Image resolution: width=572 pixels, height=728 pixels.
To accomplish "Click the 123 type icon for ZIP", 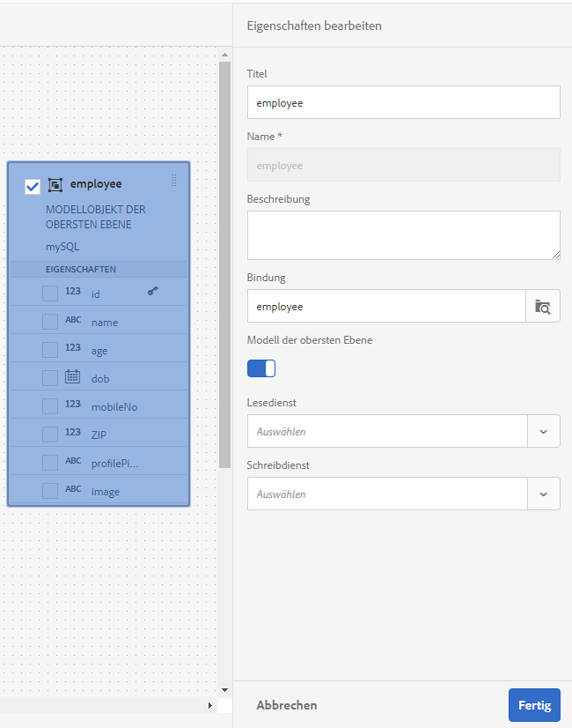I will pos(73,432).
